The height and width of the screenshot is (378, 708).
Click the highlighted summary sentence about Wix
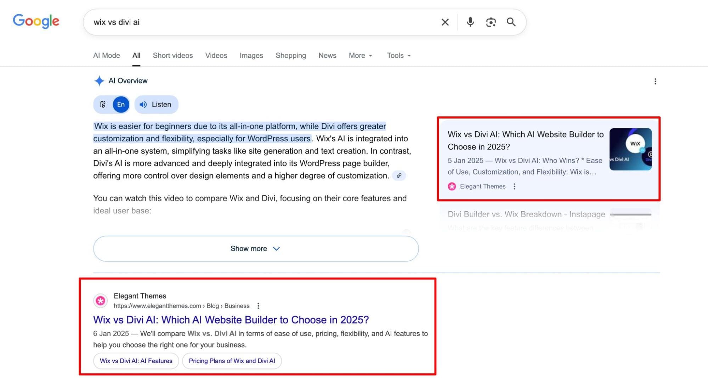point(239,132)
